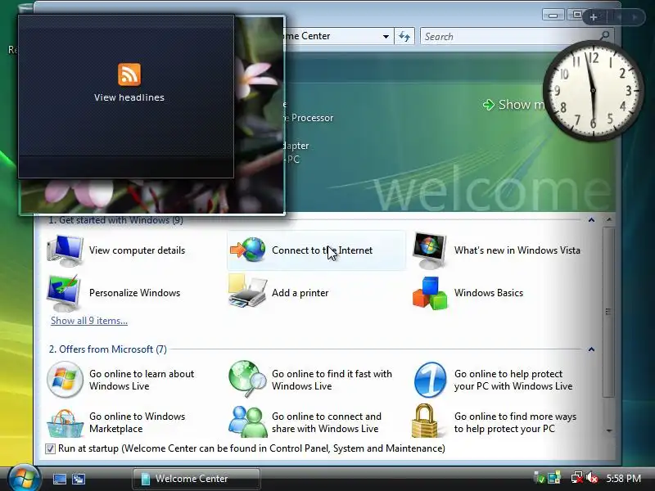655x491 pixels.
Task: Click 'Go online to learn about Windows Live'
Action: 142,380
